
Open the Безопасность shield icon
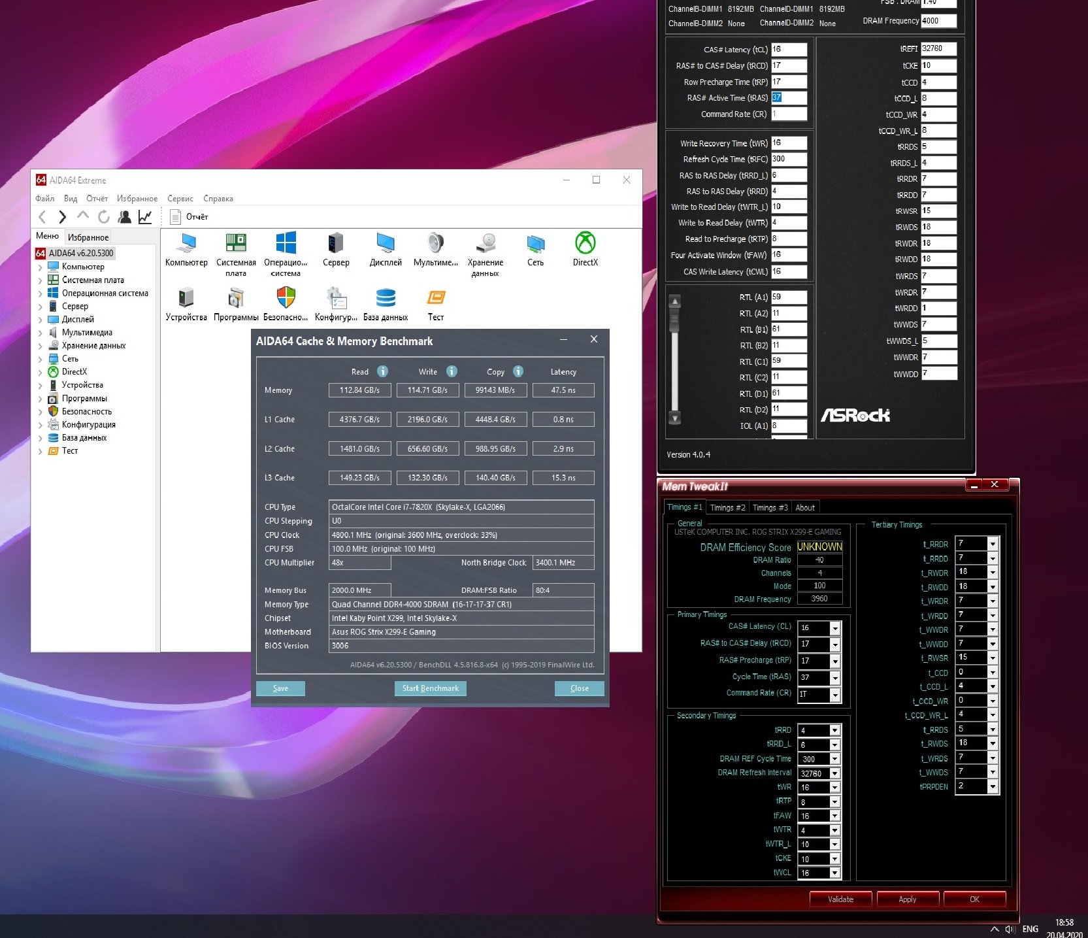(286, 298)
